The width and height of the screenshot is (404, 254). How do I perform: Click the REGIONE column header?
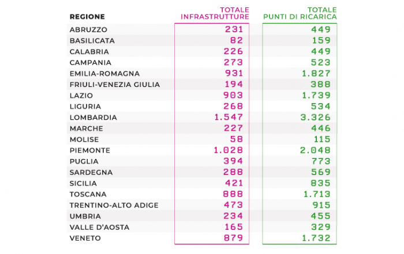click(x=87, y=17)
